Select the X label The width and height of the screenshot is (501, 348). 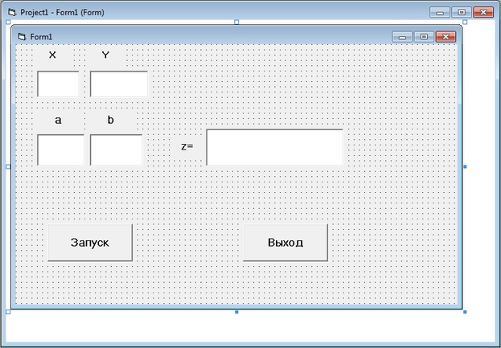(53, 55)
